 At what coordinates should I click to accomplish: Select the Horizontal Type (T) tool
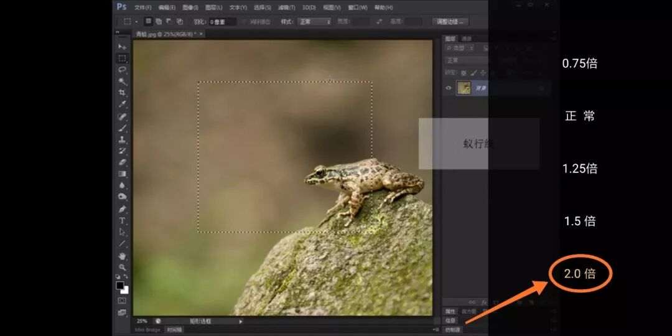point(122,220)
